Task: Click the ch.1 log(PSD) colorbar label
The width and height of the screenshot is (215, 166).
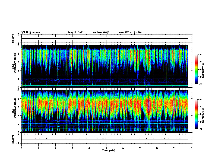Action: pos(203,71)
